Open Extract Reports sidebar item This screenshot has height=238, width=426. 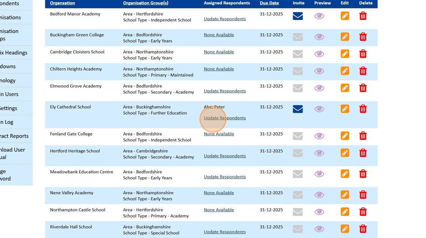16,136
